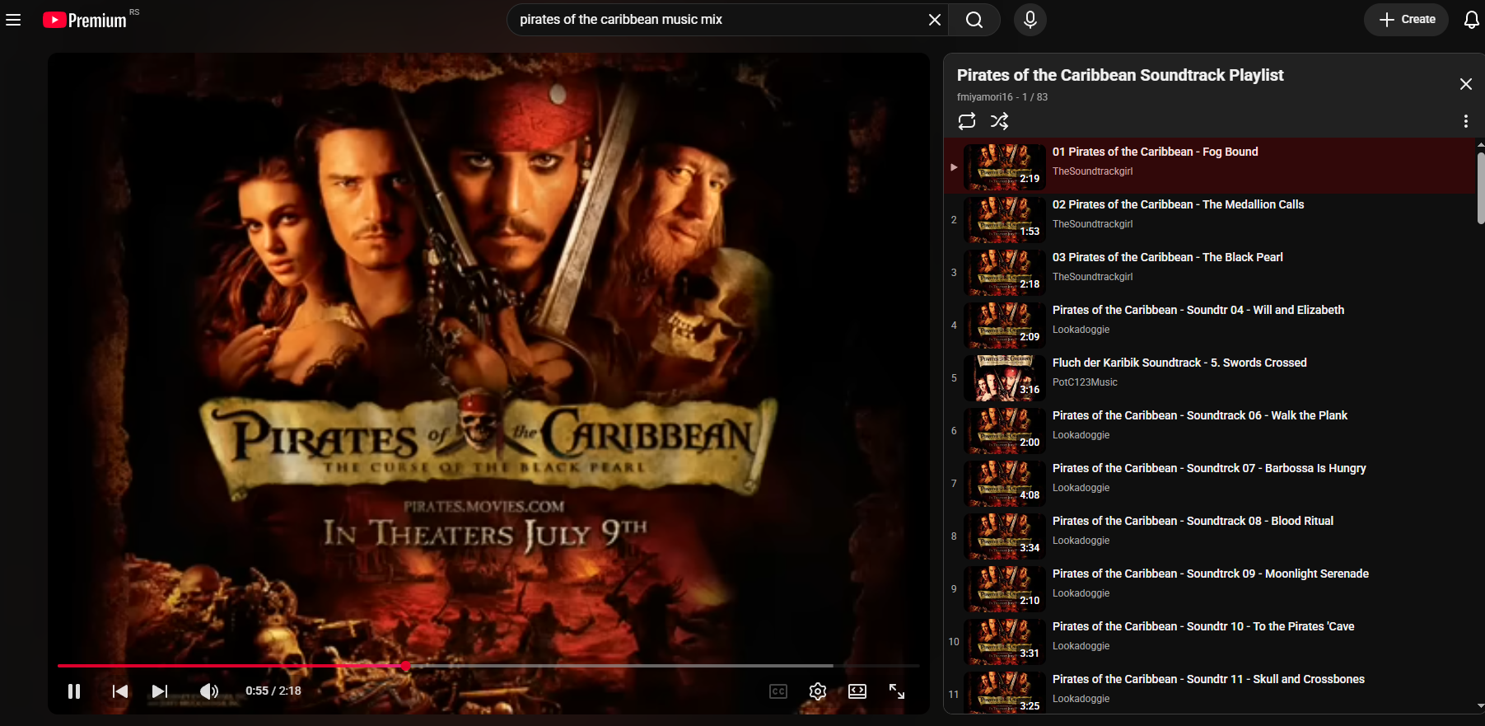Close the playlist panel

(1466, 84)
